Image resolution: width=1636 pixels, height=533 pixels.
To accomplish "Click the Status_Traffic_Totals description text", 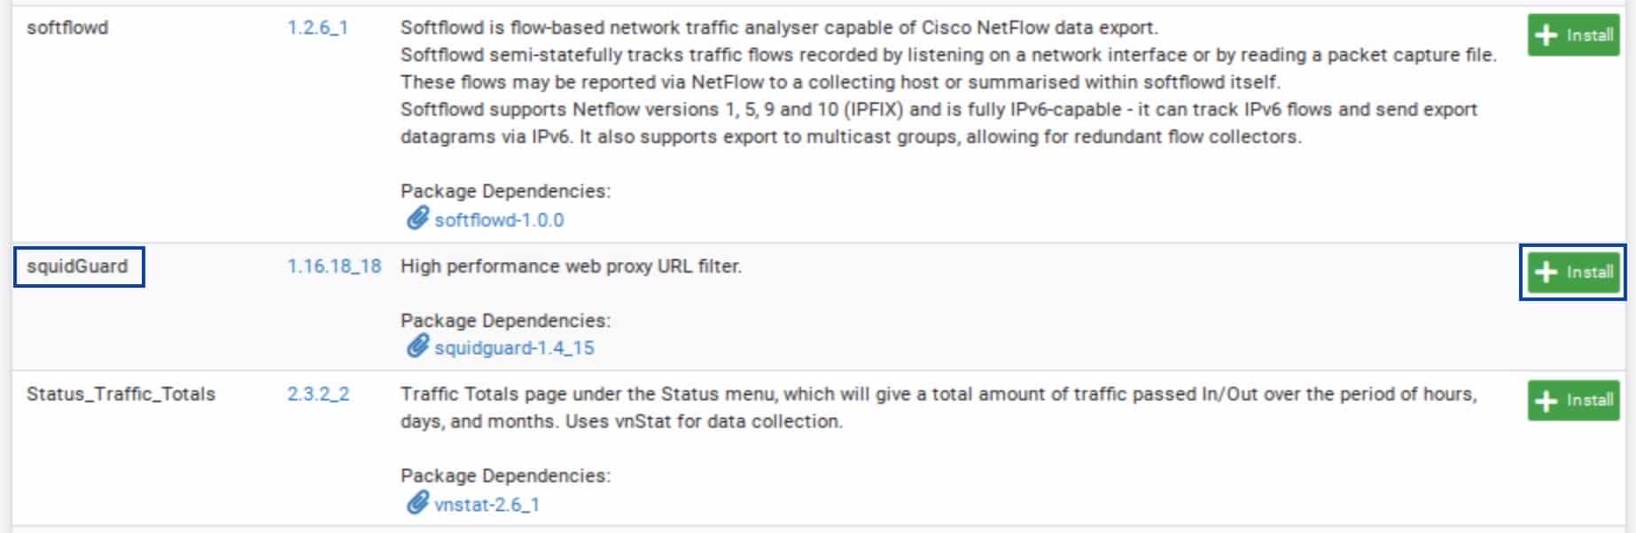I will (x=939, y=407).
